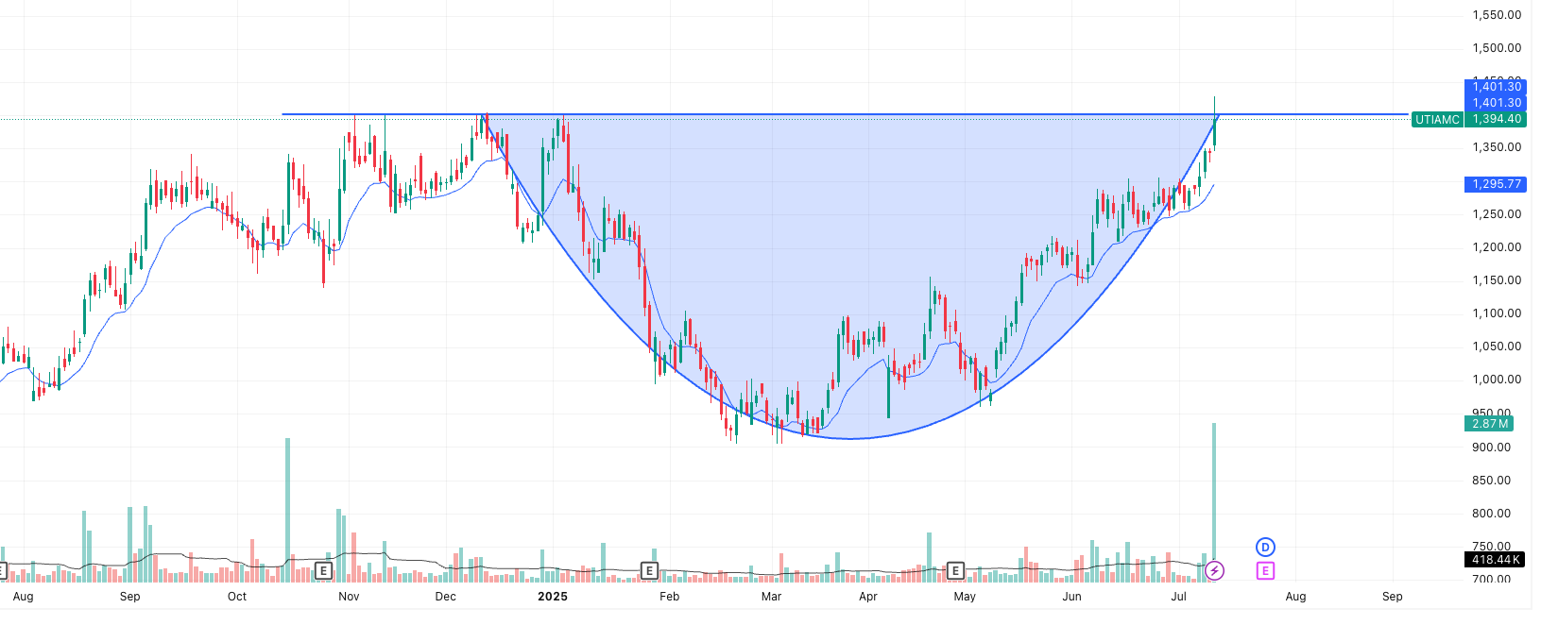This screenshot has height=642, width=1541.
Task: Click the 1,350.00 price axis label
Action: pos(1497,147)
